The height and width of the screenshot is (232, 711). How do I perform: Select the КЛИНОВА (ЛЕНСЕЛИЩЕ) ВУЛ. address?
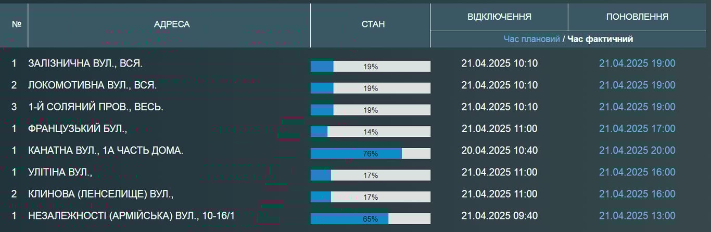tap(100, 195)
